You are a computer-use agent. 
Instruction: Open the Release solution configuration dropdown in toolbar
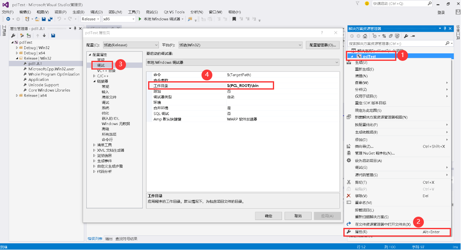click(x=90, y=19)
